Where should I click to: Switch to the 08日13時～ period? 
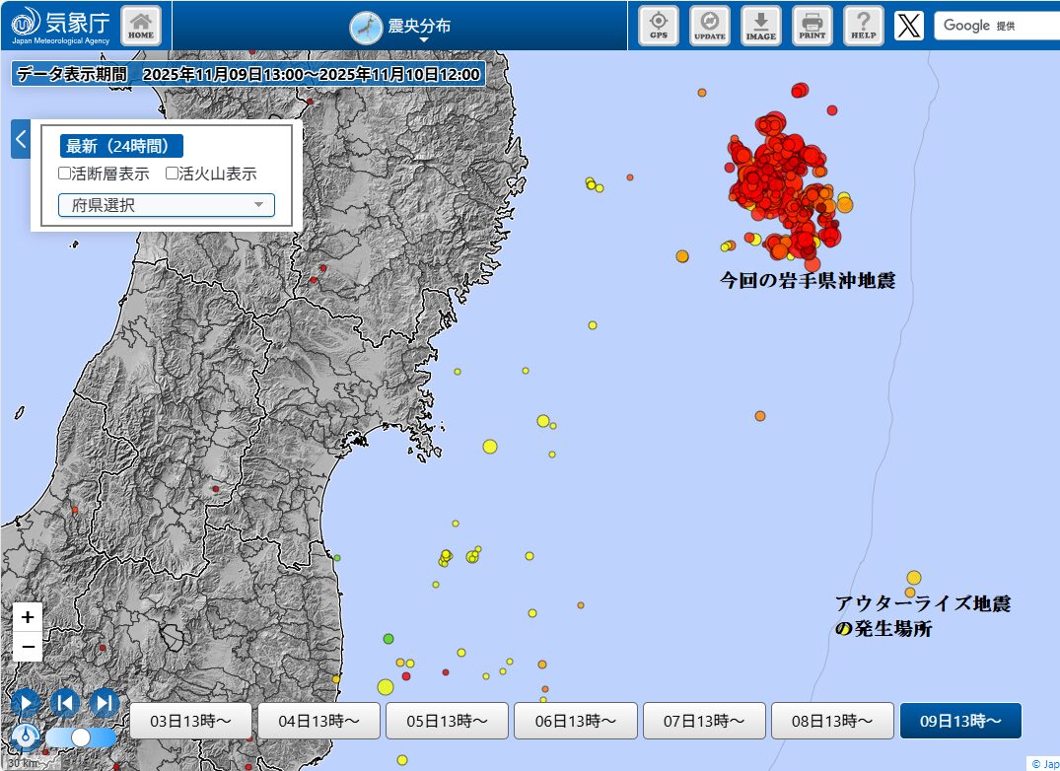(832, 721)
